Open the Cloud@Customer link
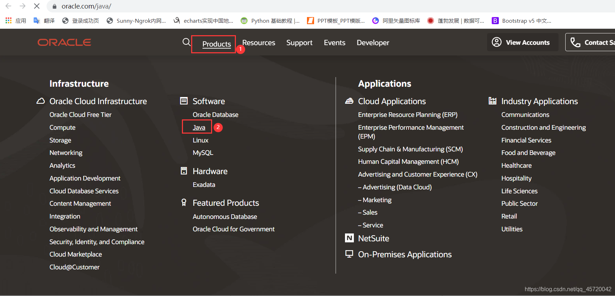Image resolution: width=615 pixels, height=296 pixels. point(74,267)
